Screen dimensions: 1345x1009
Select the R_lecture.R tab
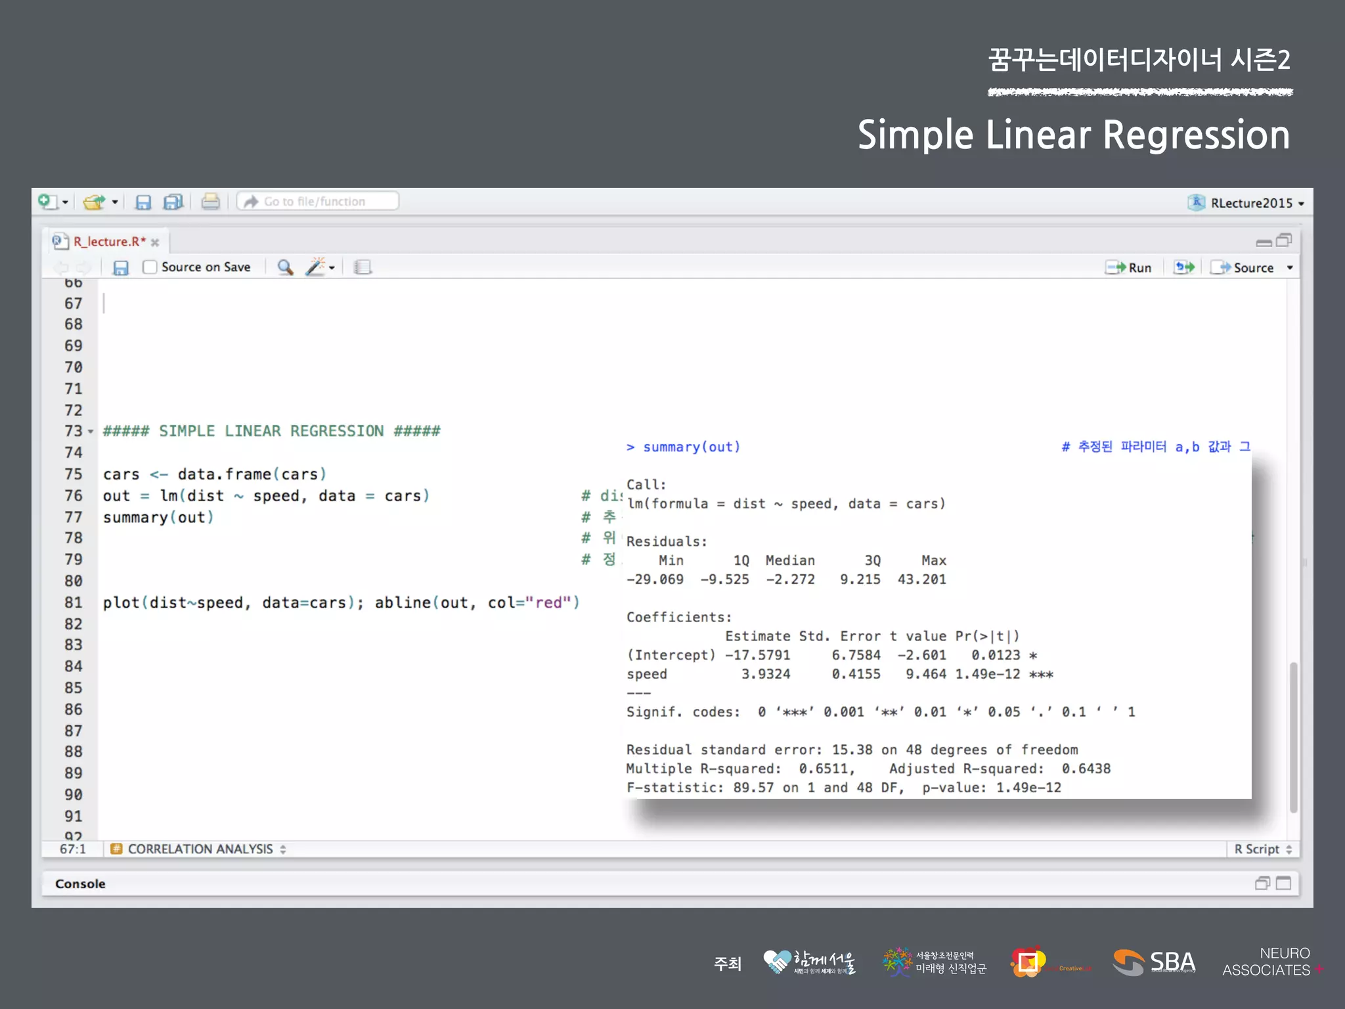[x=108, y=242]
